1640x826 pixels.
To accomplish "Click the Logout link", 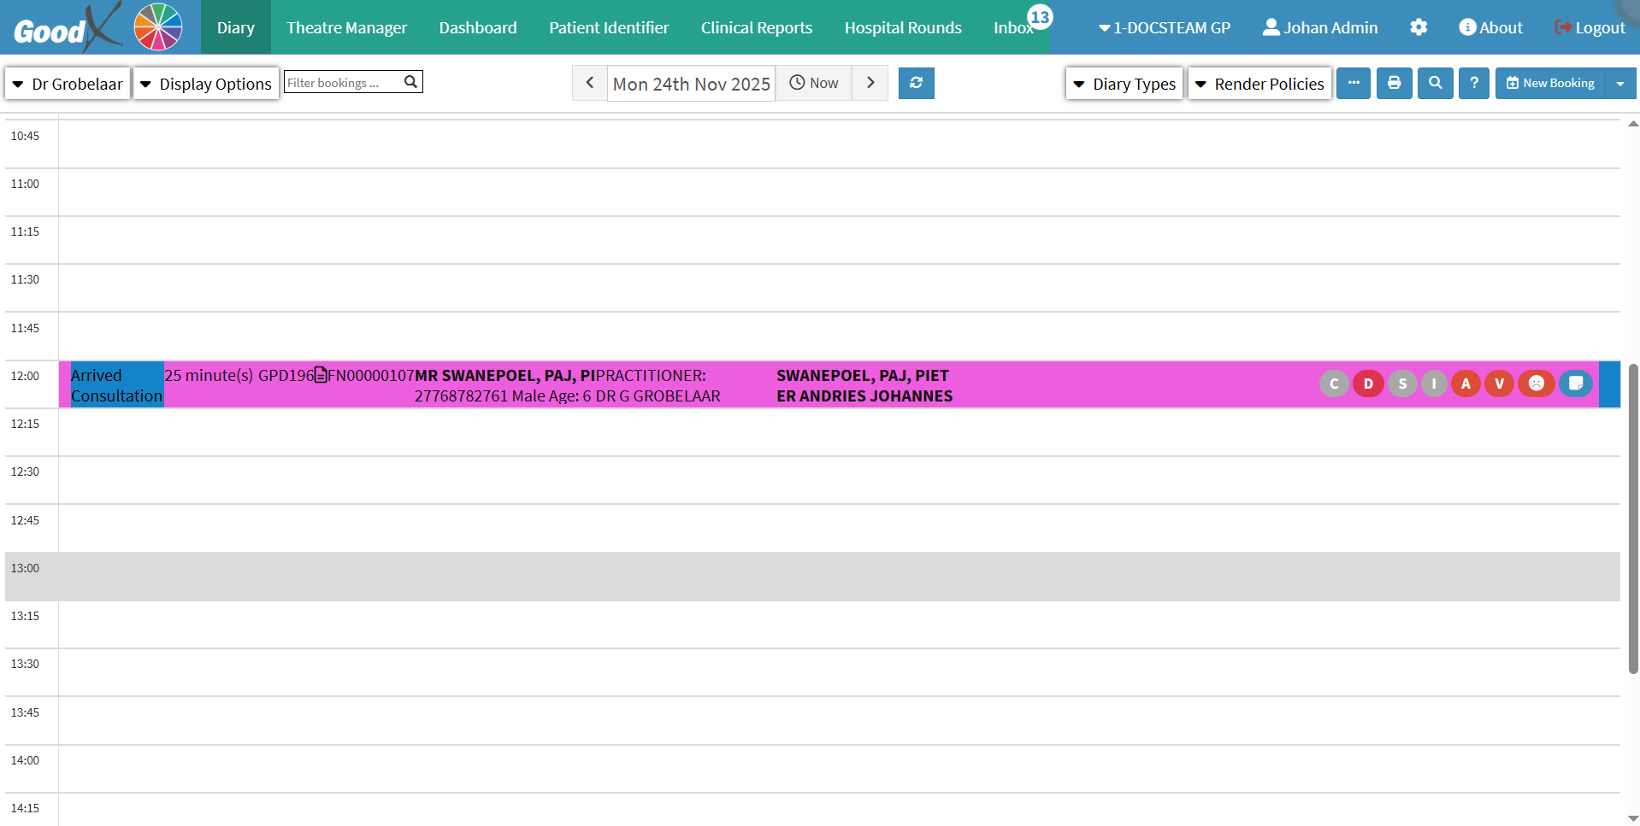I will click(x=1590, y=27).
